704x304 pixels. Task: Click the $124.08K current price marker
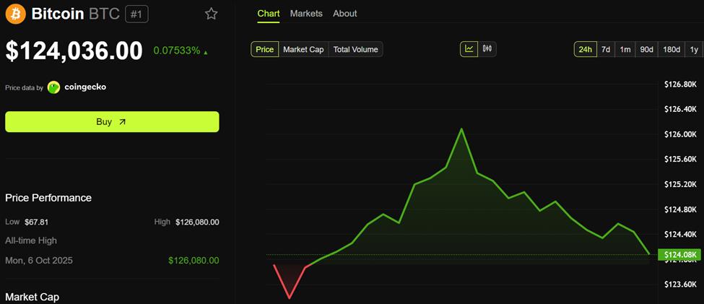pyautogui.click(x=680, y=254)
